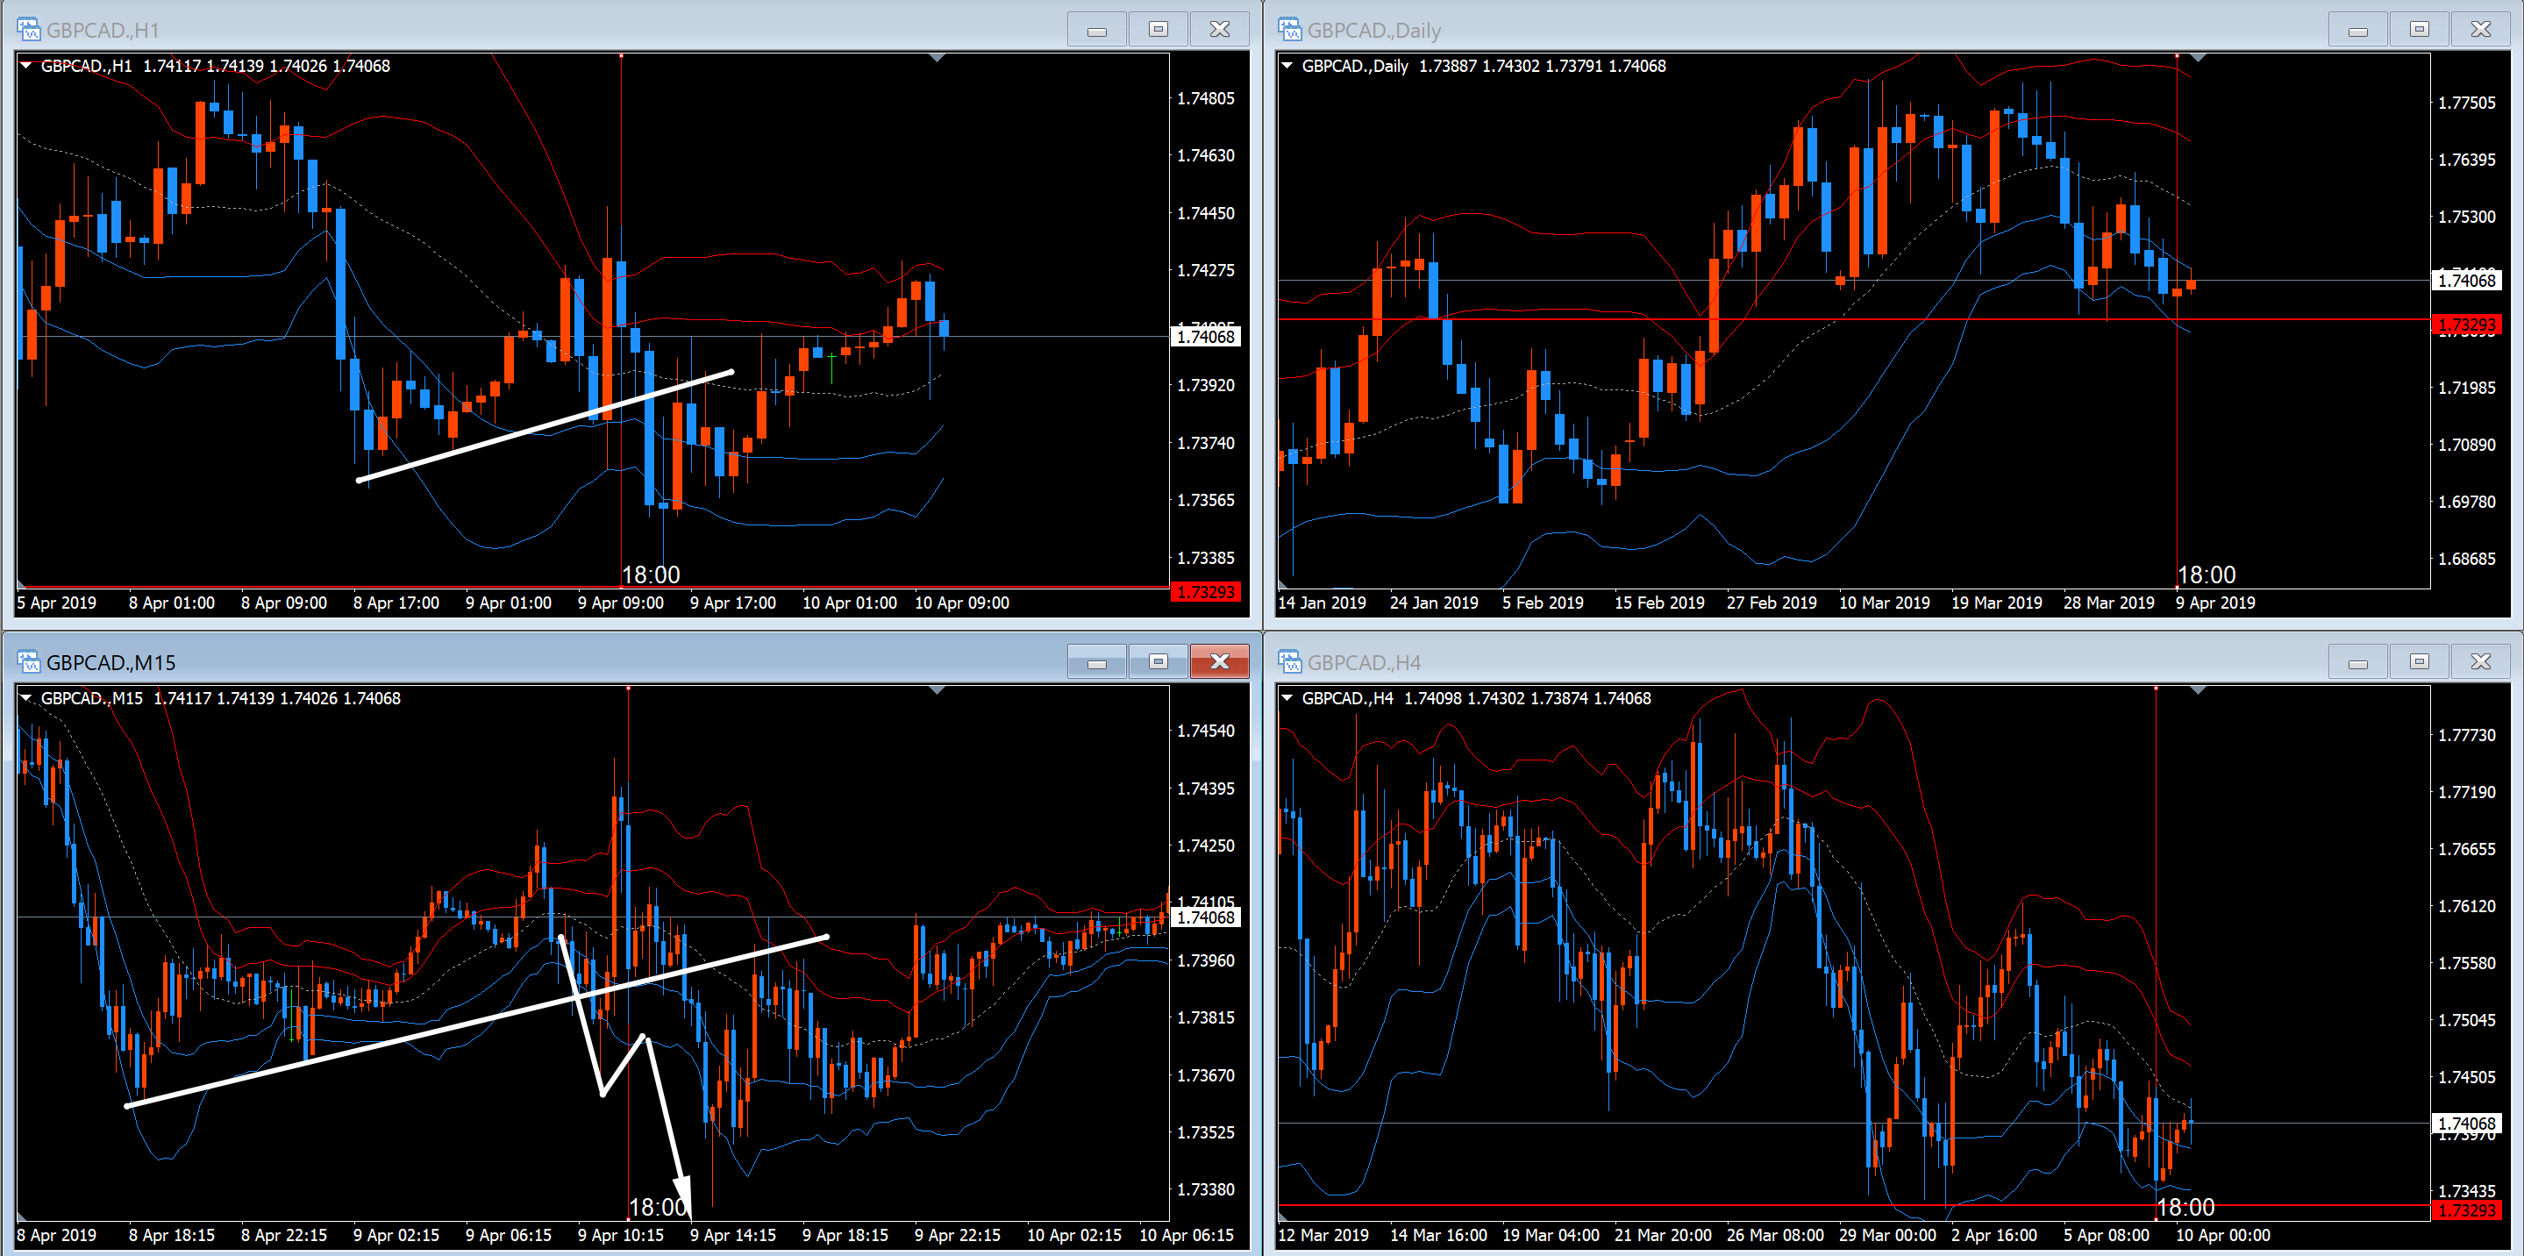Click chart shift triangle marker in Daily chart
This screenshot has height=1256, width=2524.
point(2198,59)
